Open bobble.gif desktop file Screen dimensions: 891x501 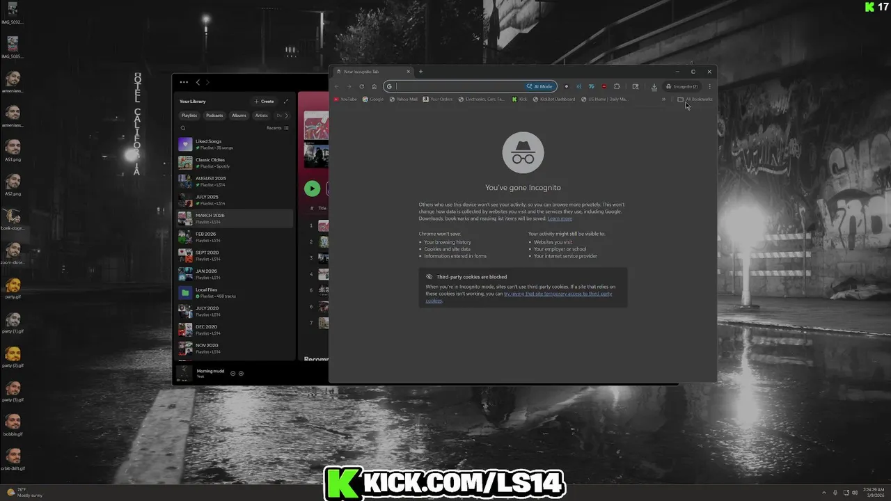[x=13, y=425]
